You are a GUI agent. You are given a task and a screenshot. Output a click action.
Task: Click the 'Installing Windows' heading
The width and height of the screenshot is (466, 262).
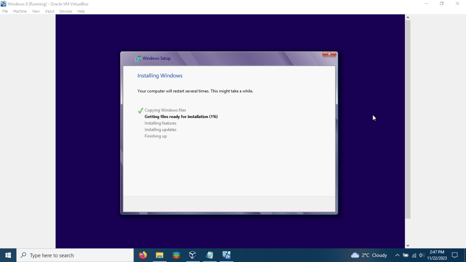(x=160, y=76)
